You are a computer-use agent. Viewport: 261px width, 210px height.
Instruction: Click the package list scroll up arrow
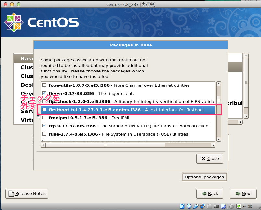219,84
